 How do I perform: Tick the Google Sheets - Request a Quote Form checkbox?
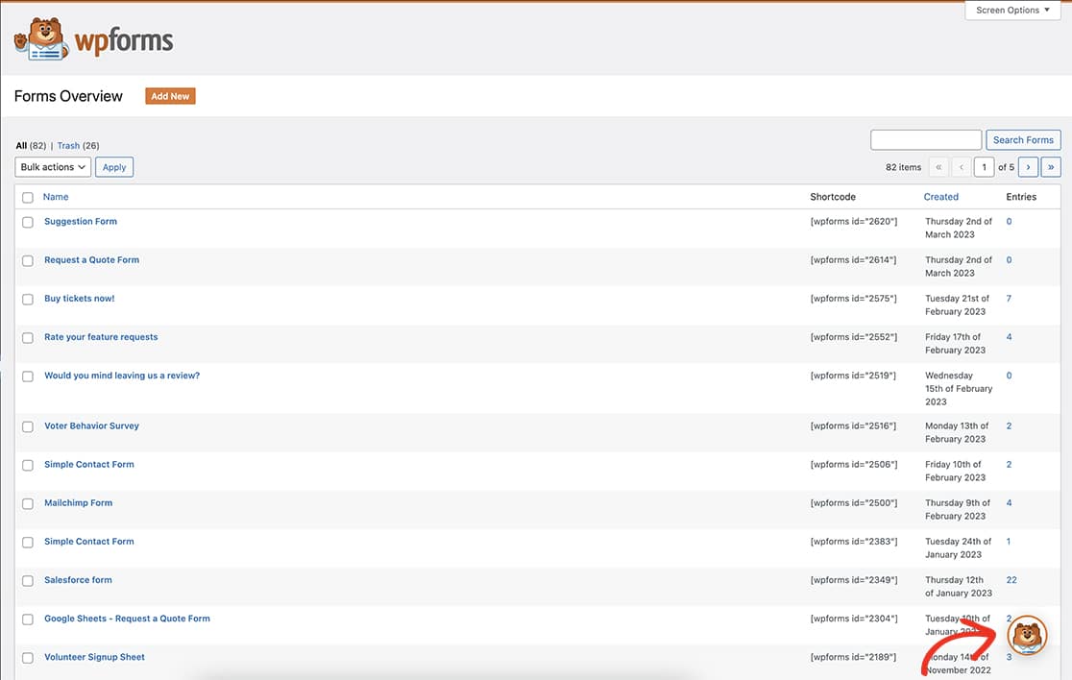[27, 619]
